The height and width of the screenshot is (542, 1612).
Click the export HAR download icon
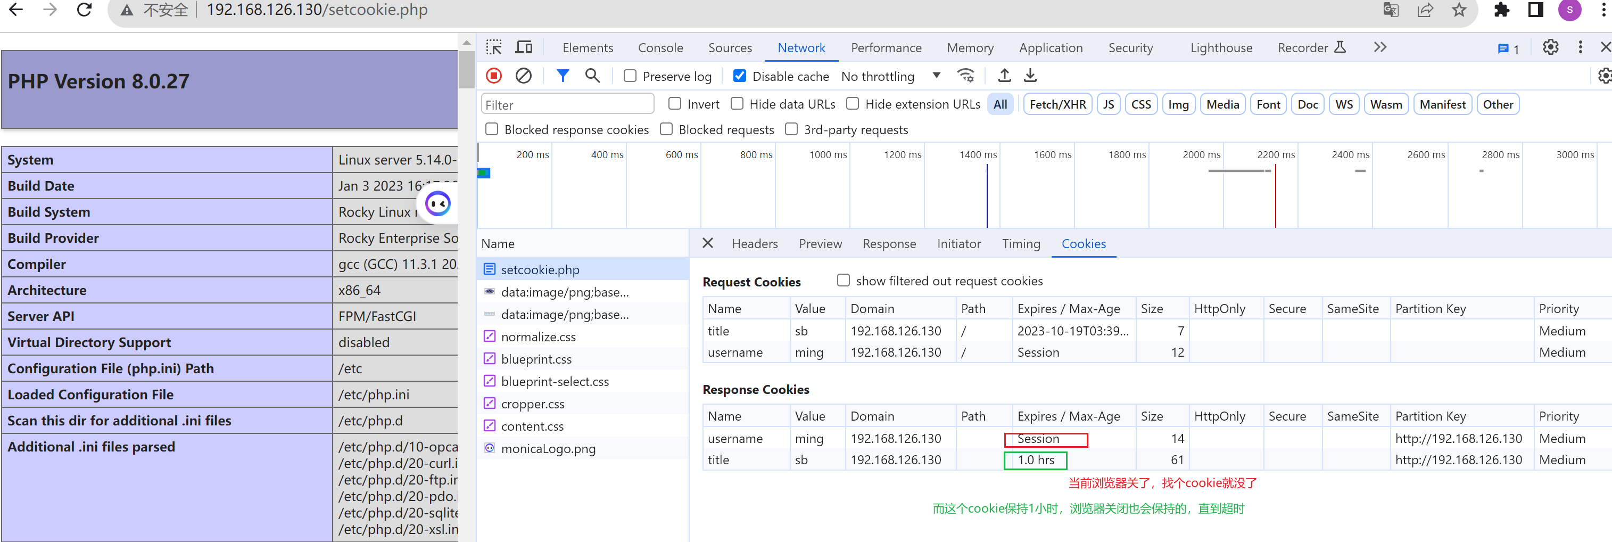point(1030,76)
